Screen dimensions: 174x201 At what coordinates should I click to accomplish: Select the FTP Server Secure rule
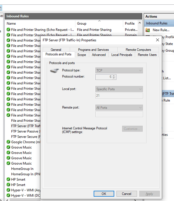(26, 137)
